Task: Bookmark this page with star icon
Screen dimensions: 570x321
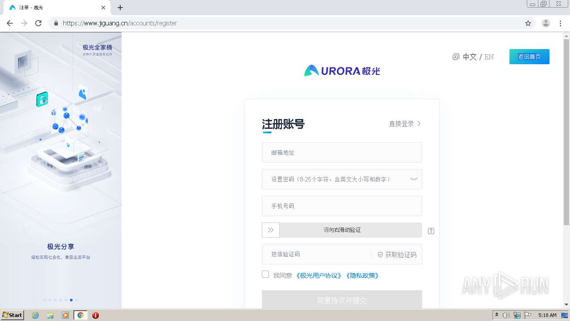Action: pos(528,23)
